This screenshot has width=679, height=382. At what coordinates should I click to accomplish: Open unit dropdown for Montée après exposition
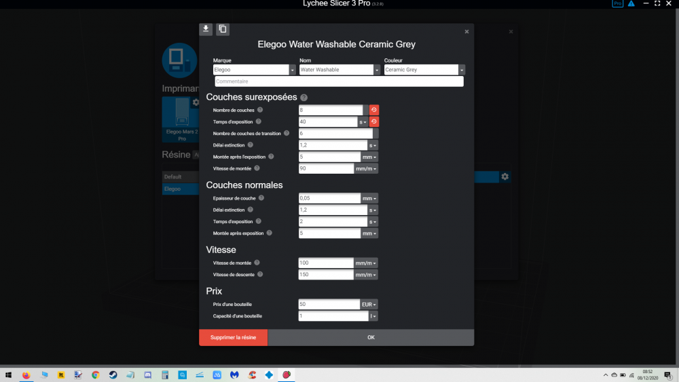click(369, 233)
